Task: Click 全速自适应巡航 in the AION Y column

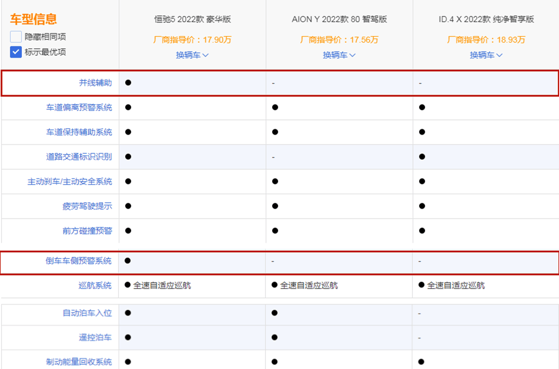Action: pos(309,285)
